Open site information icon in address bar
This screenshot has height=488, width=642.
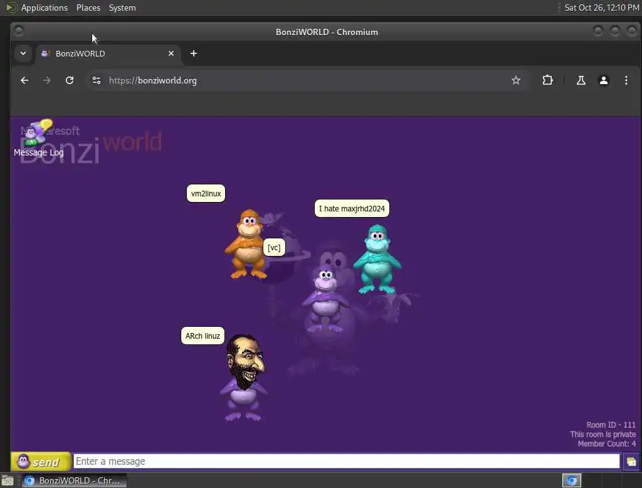pyautogui.click(x=96, y=80)
